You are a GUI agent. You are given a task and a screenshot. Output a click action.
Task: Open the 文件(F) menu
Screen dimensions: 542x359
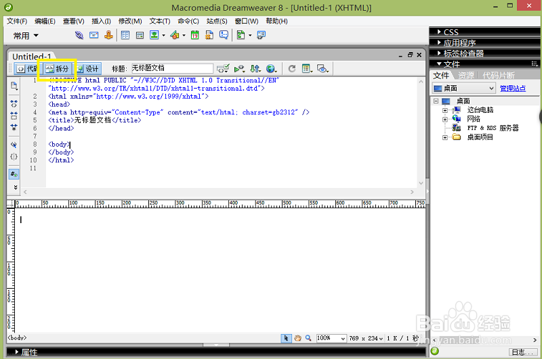click(x=17, y=21)
